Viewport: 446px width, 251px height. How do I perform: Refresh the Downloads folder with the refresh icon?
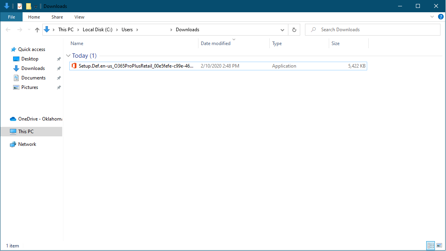coord(294,29)
